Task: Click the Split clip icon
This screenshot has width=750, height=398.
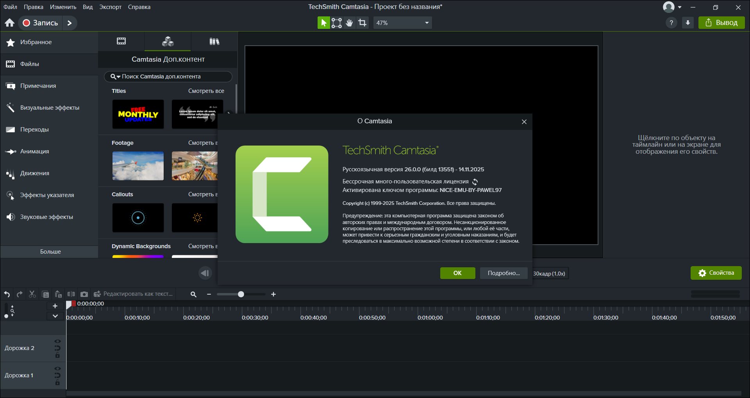Action: point(71,294)
